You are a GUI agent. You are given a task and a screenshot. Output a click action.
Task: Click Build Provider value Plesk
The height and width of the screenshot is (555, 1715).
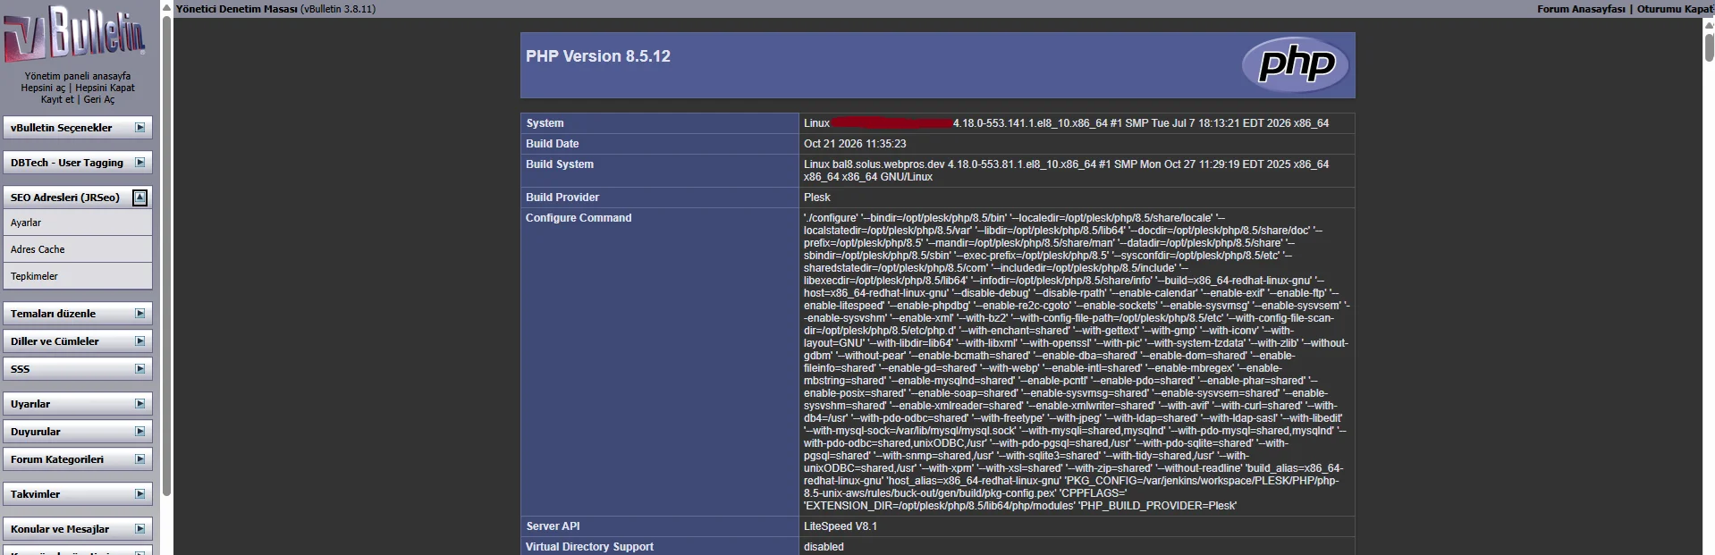pyautogui.click(x=816, y=198)
